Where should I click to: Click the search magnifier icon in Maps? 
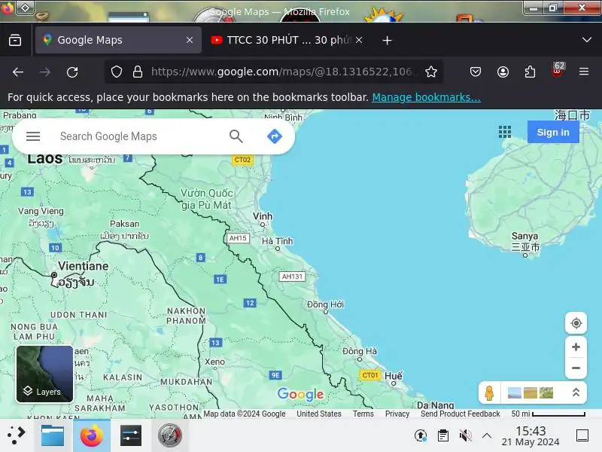click(x=236, y=136)
